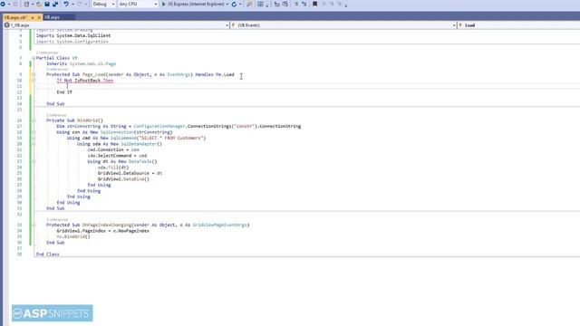The height and width of the screenshot is (326, 580).
Task: Click 'Inherits System.Web.UI.Page' text
Action: [81, 64]
